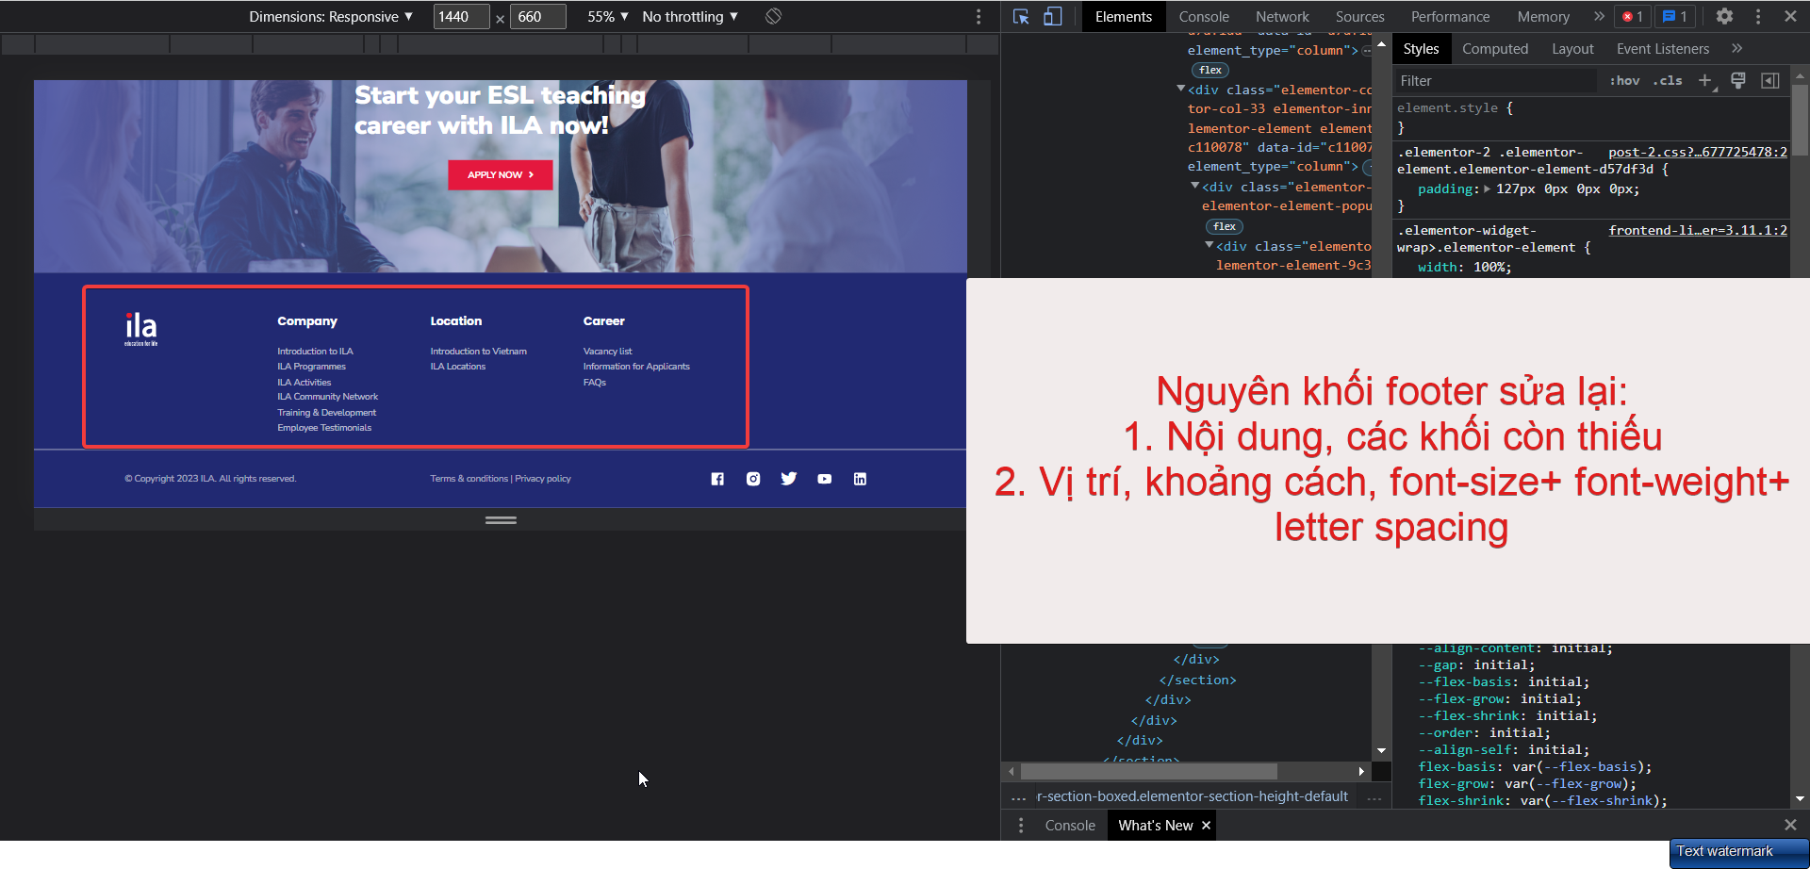The height and width of the screenshot is (869, 1810).
Task: Open the FAQs footer link
Action: coord(594,383)
